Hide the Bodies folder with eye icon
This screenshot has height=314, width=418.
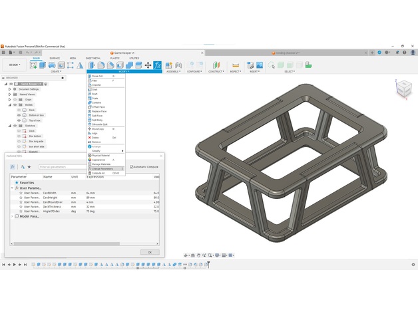pos(15,105)
